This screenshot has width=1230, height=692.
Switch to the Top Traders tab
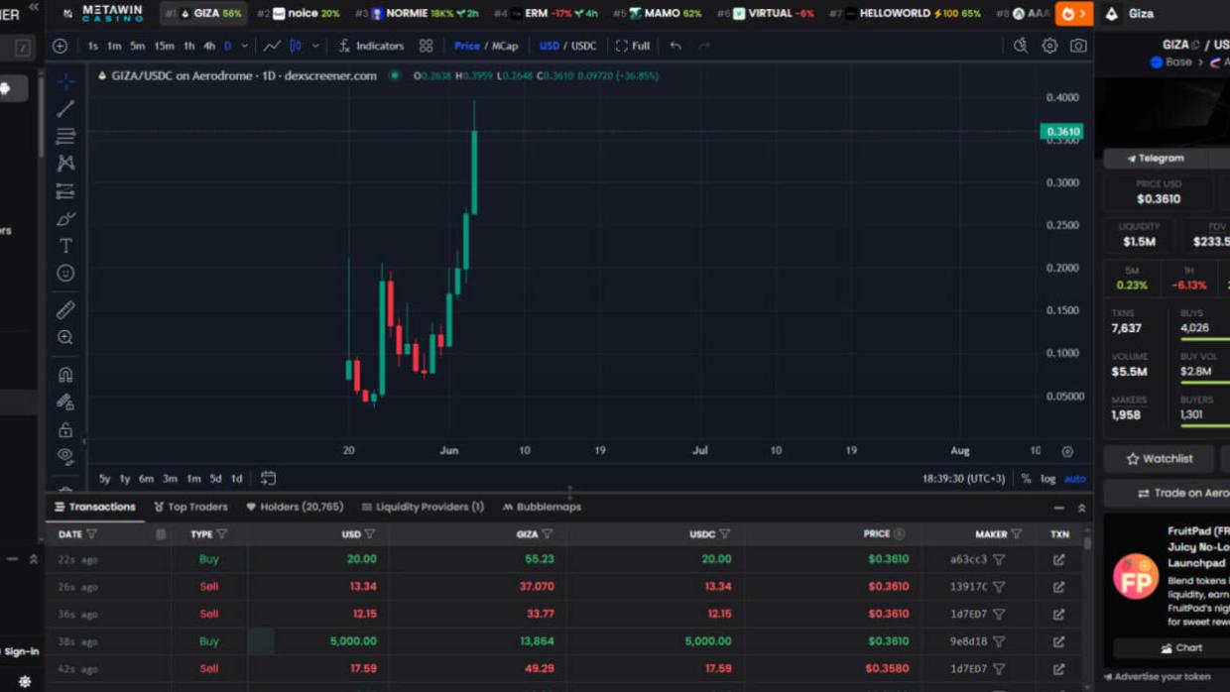pyautogui.click(x=190, y=507)
